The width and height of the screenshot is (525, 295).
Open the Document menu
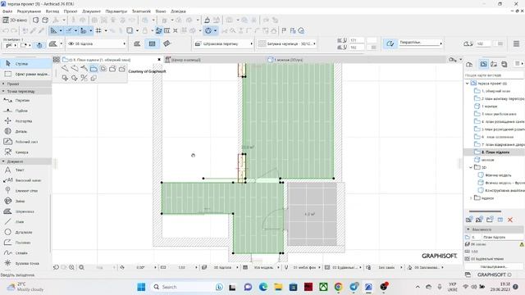[91, 11]
